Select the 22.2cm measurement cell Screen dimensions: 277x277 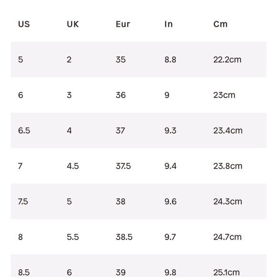click(227, 60)
